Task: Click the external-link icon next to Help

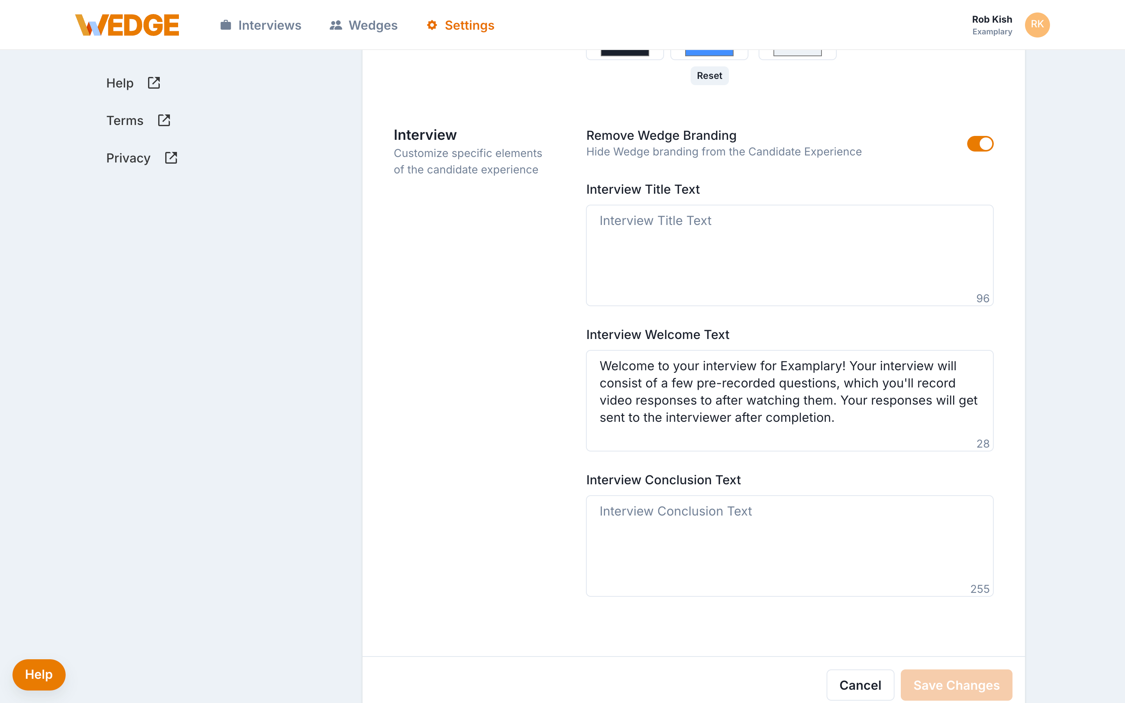Action: click(x=154, y=82)
